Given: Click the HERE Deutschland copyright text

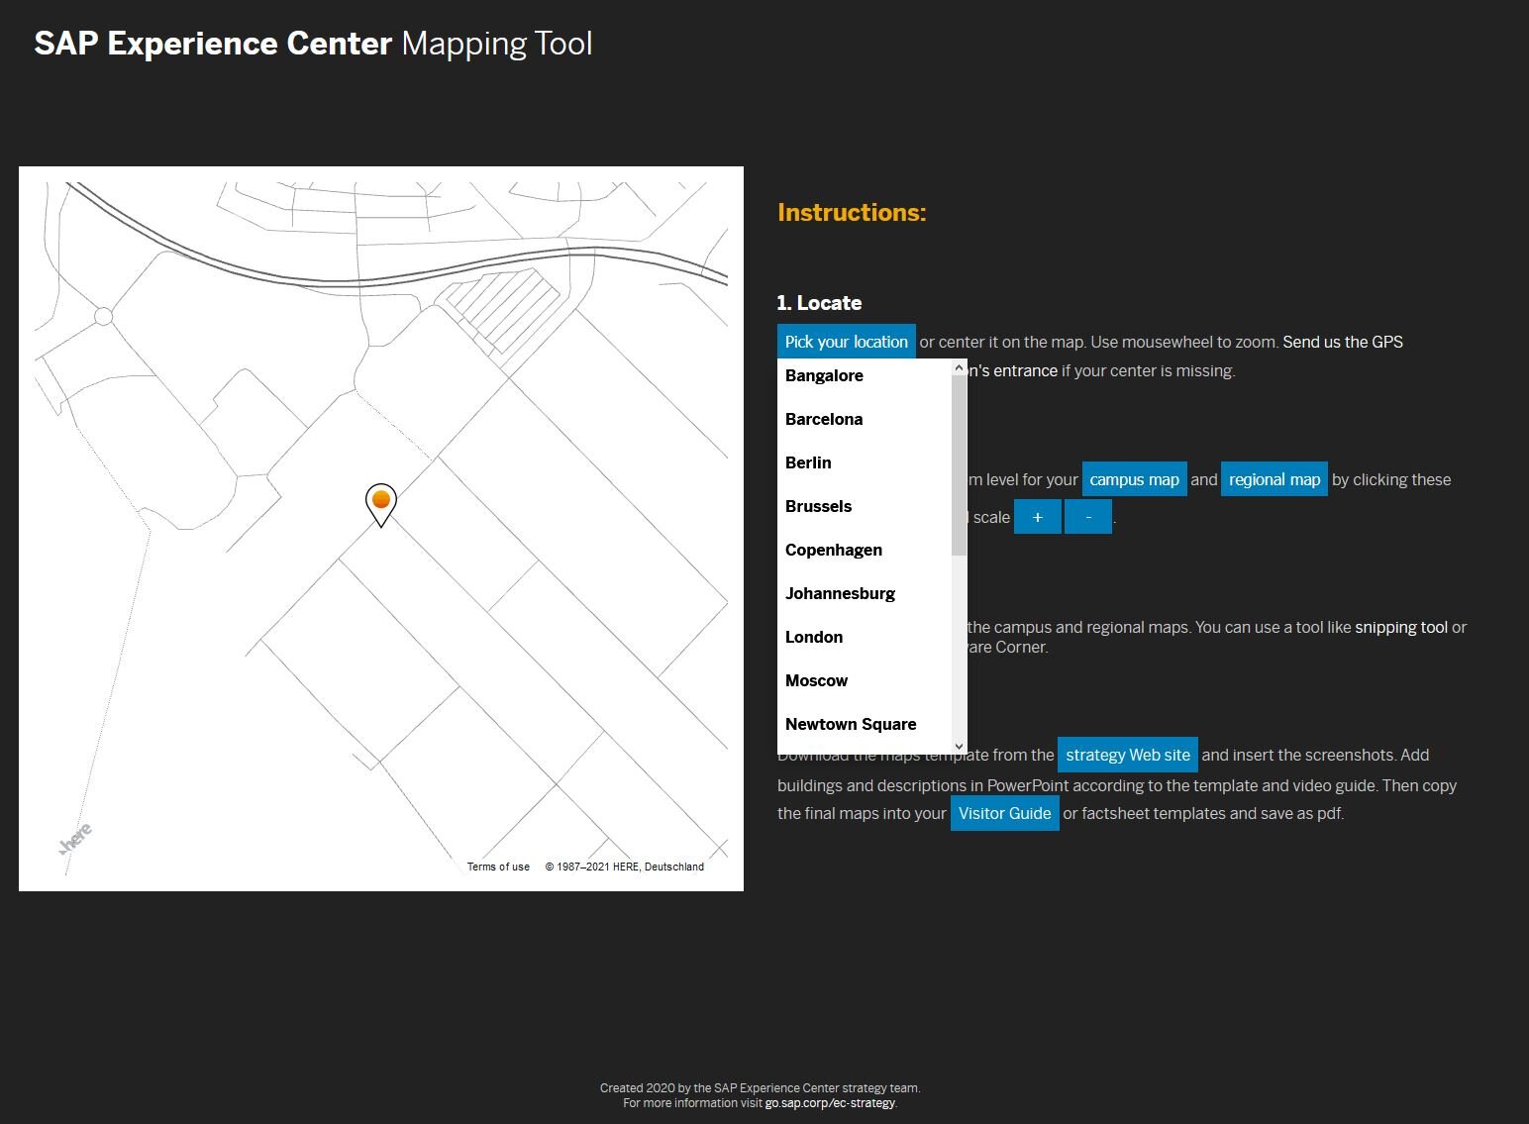Looking at the screenshot, I should [625, 867].
